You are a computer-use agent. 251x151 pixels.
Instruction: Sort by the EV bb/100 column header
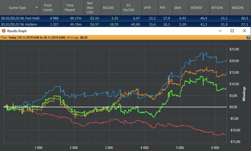[x=128, y=8]
